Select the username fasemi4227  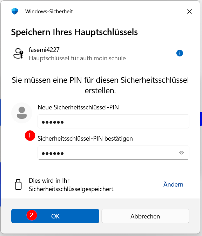coord(44,50)
